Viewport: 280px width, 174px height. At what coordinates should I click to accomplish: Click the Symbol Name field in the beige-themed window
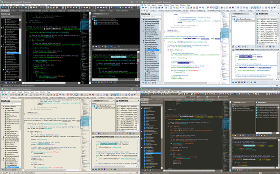pyautogui.click(x=11, y=104)
